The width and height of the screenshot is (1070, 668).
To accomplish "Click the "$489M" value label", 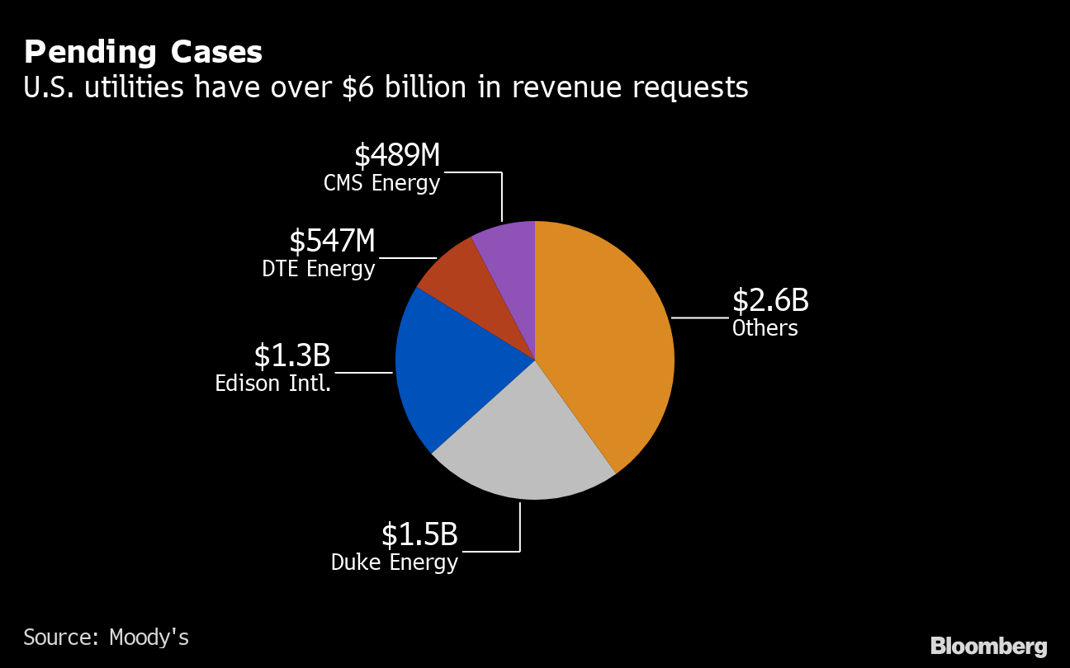I will (397, 155).
